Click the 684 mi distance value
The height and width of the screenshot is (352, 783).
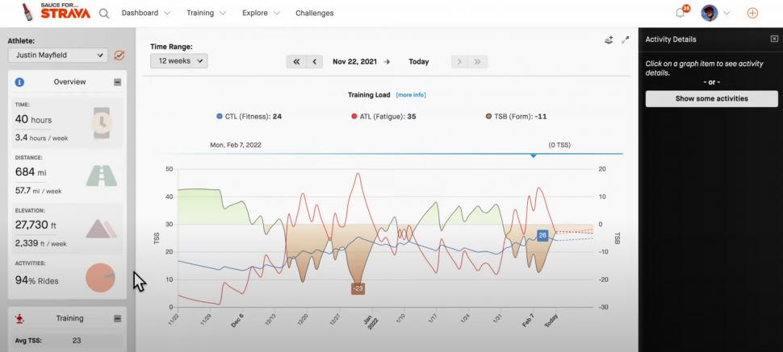31,172
